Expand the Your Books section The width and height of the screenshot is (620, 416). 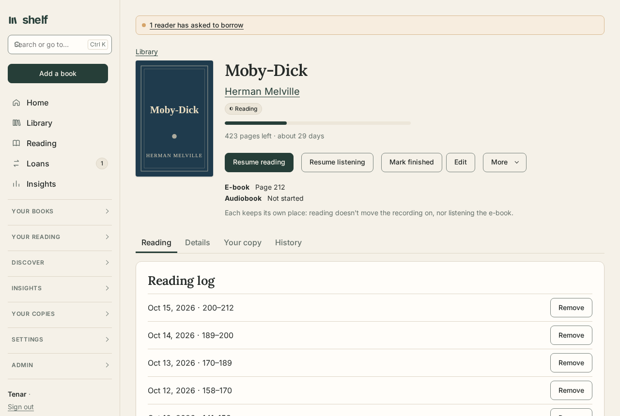click(60, 211)
